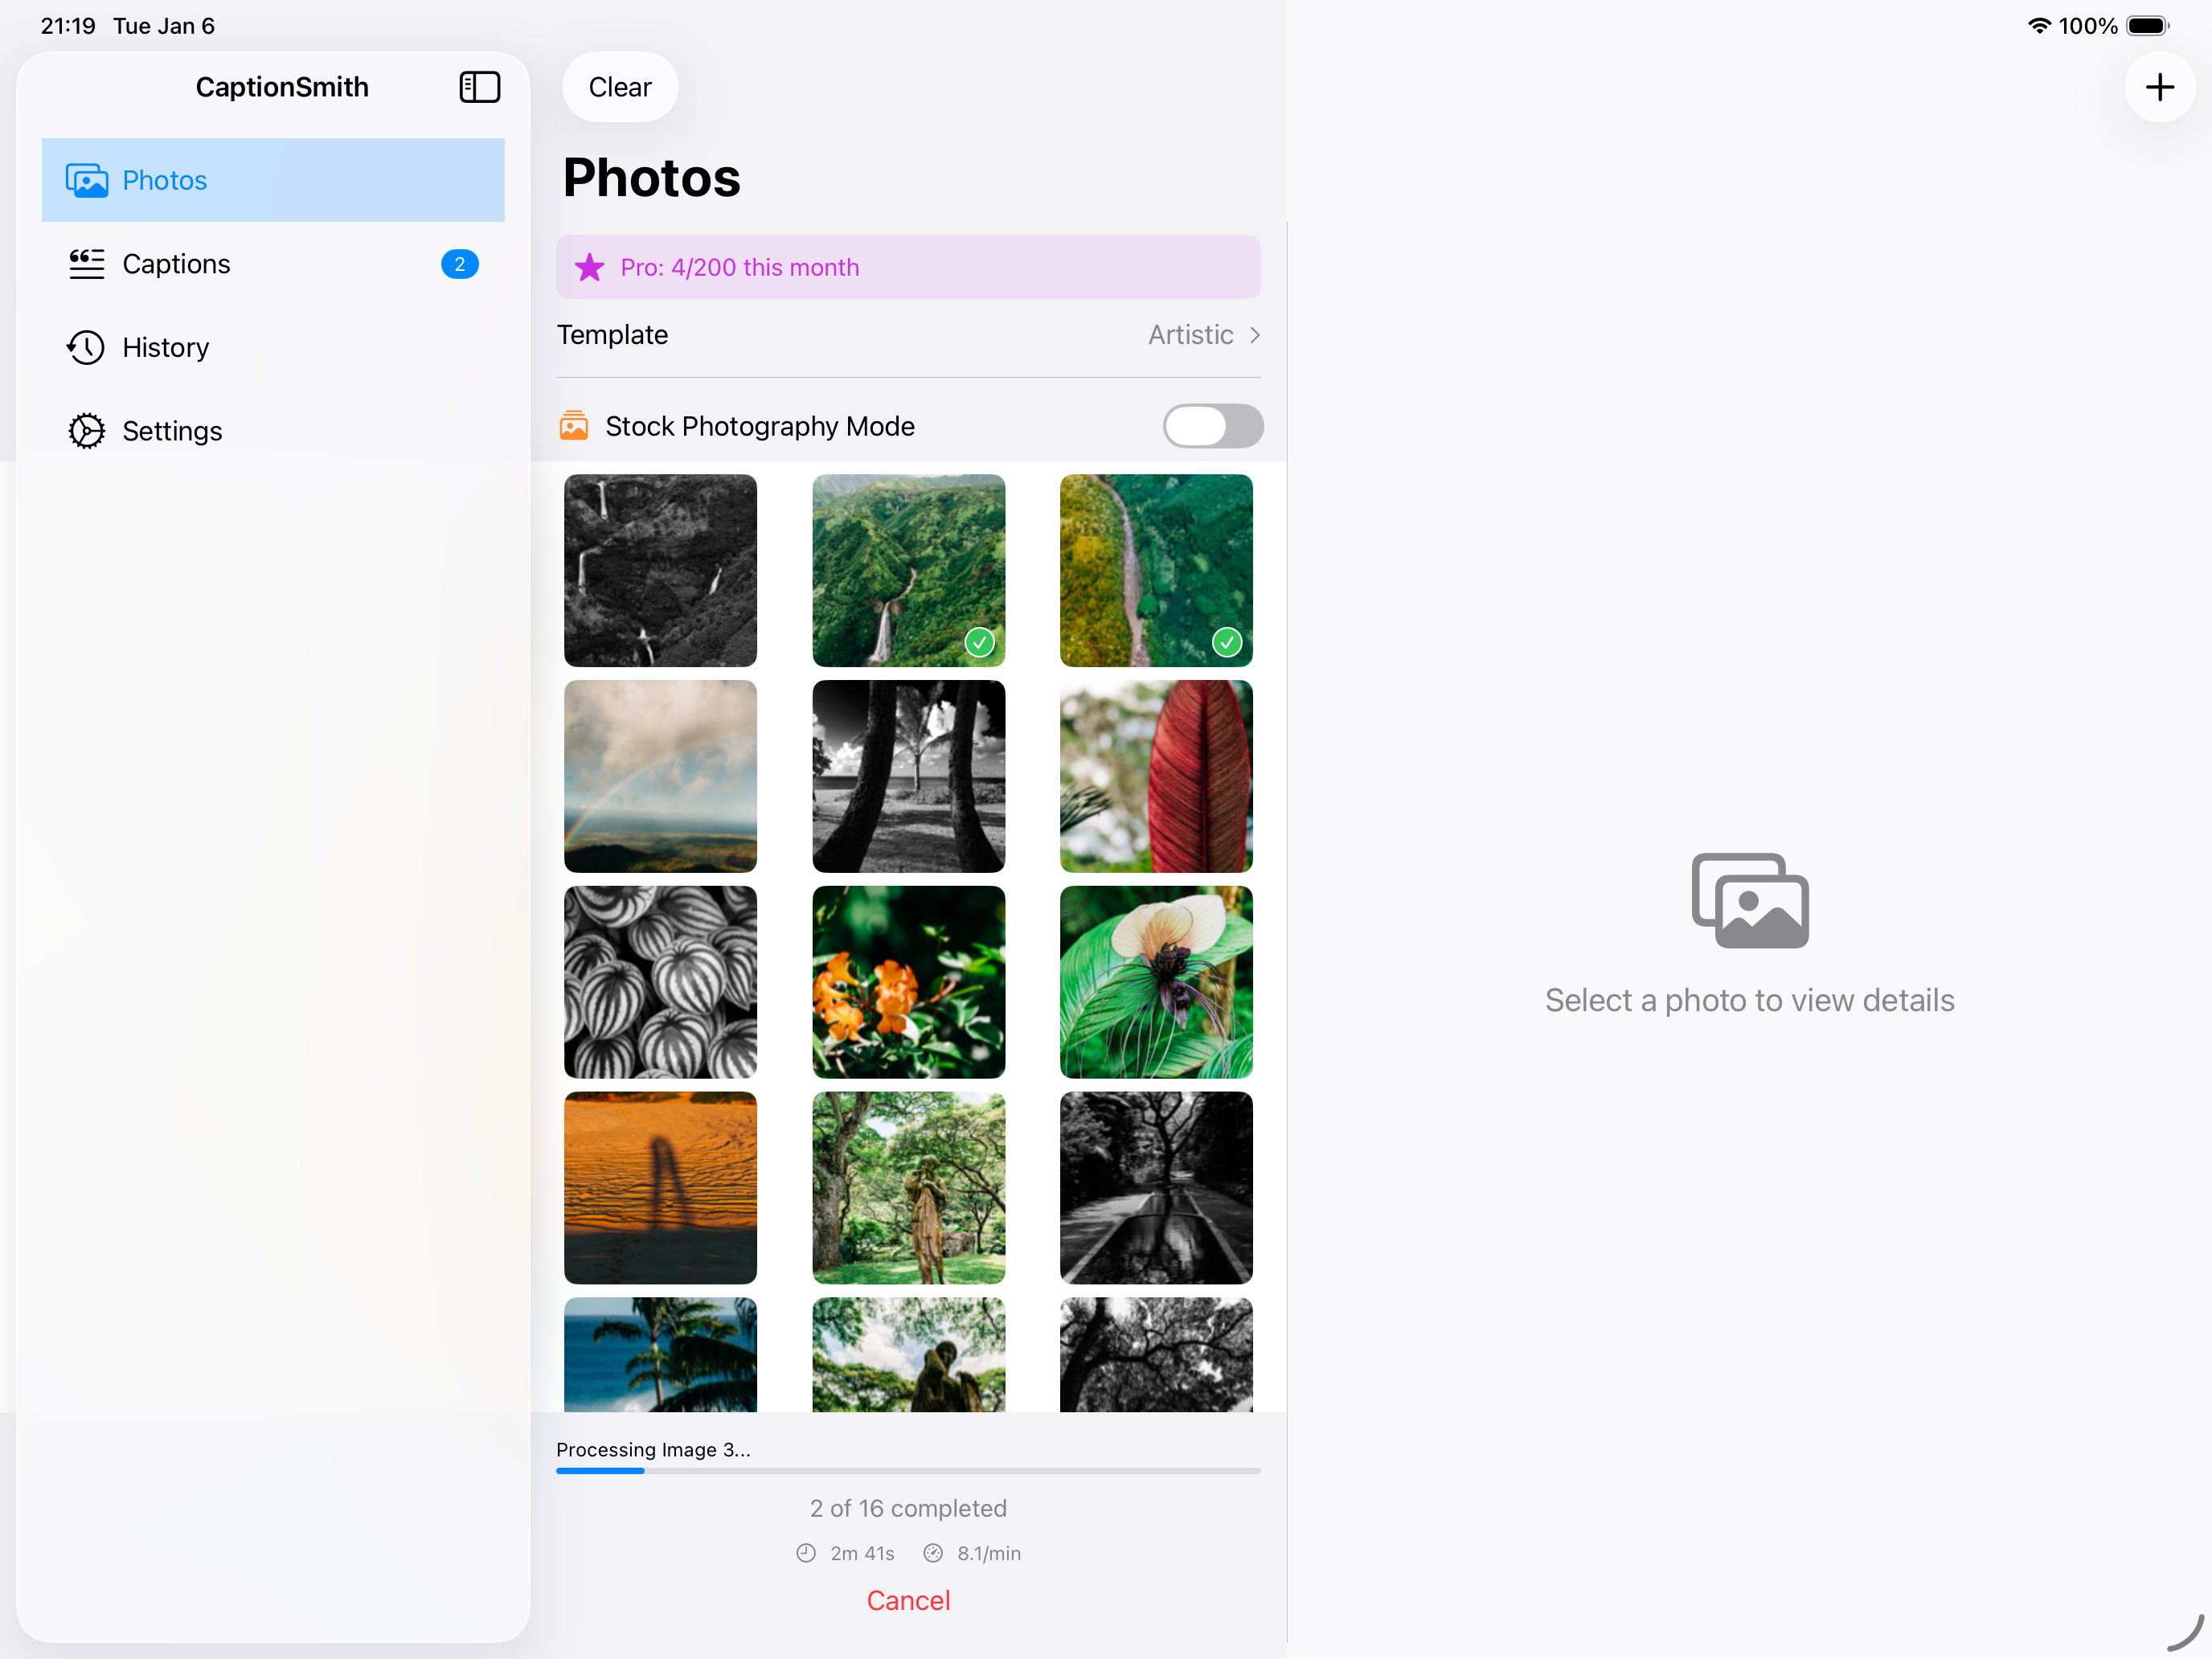Click the processing progress bar
Image resolution: width=2212 pixels, height=1659 pixels.
908,1471
